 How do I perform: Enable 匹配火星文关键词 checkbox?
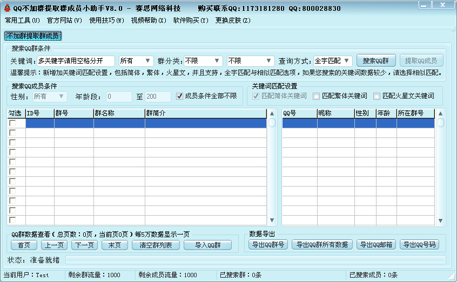coord(377,96)
